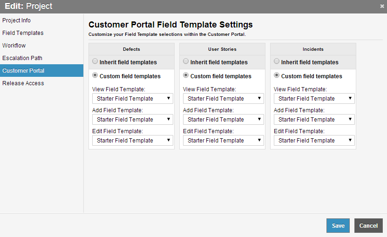Select Inherit field templates for Incidents

pyautogui.click(x=277, y=61)
